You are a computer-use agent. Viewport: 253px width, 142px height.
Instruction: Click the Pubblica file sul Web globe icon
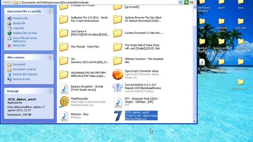[9, 33]
